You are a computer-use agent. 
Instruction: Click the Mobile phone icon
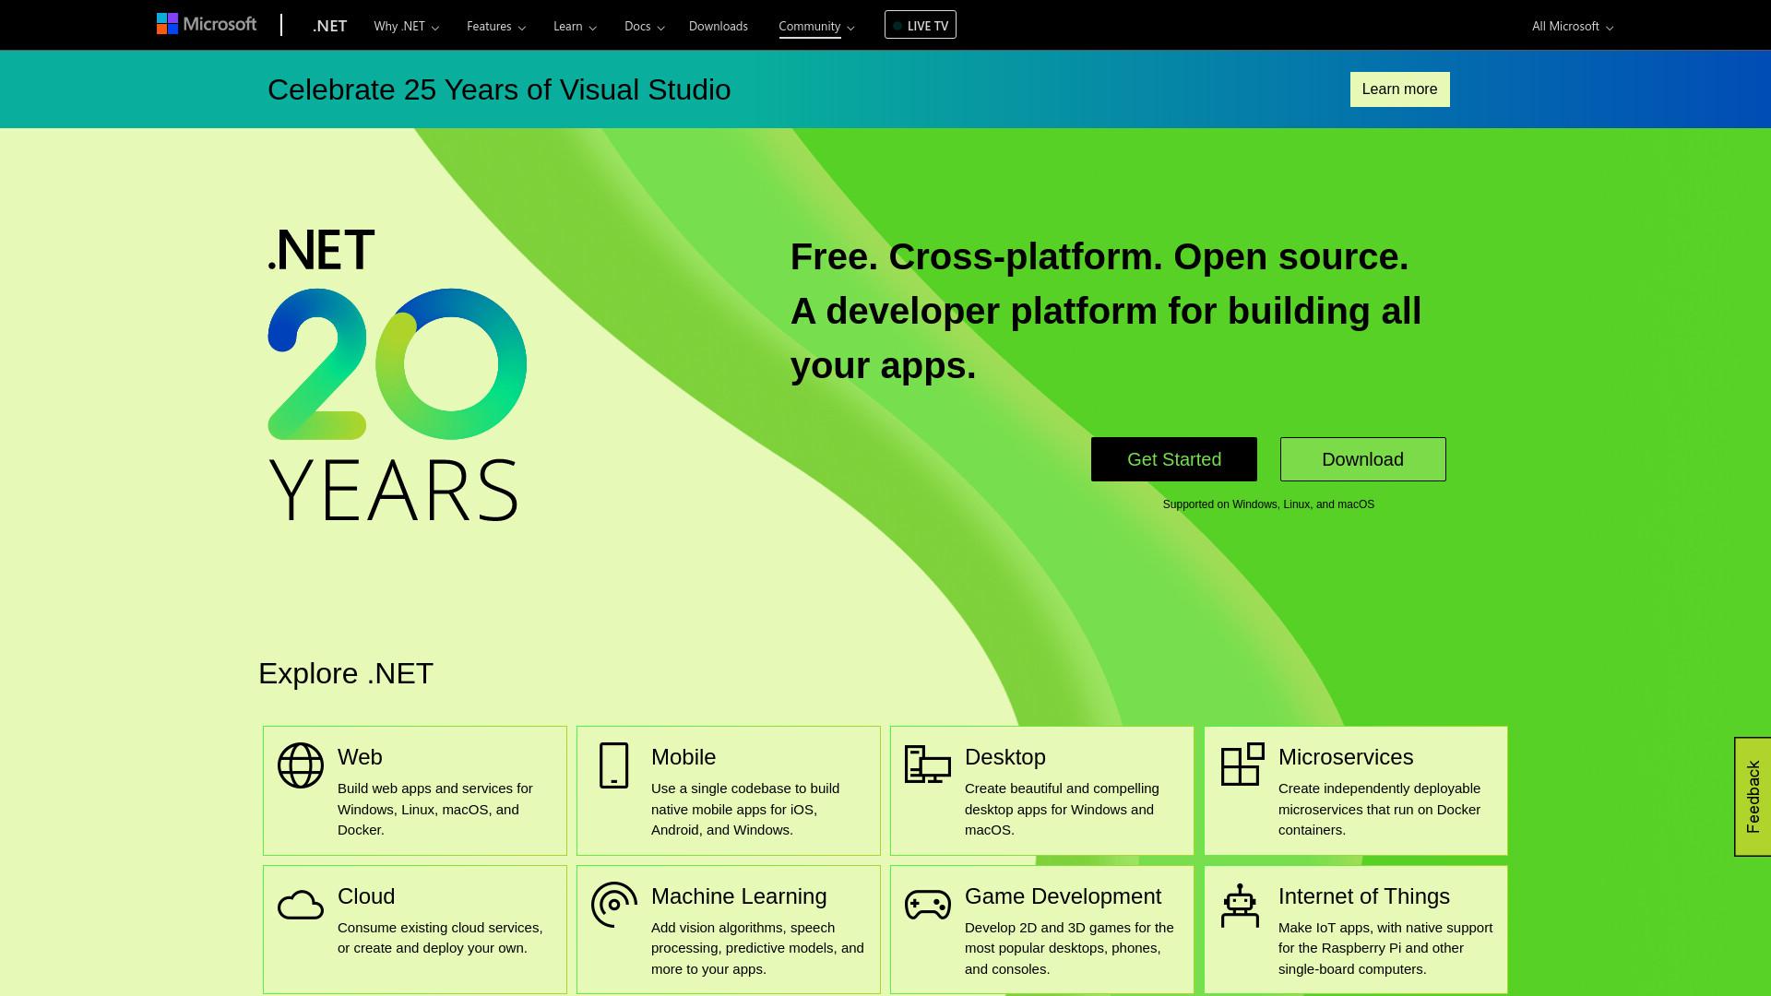tap(613, 765)
